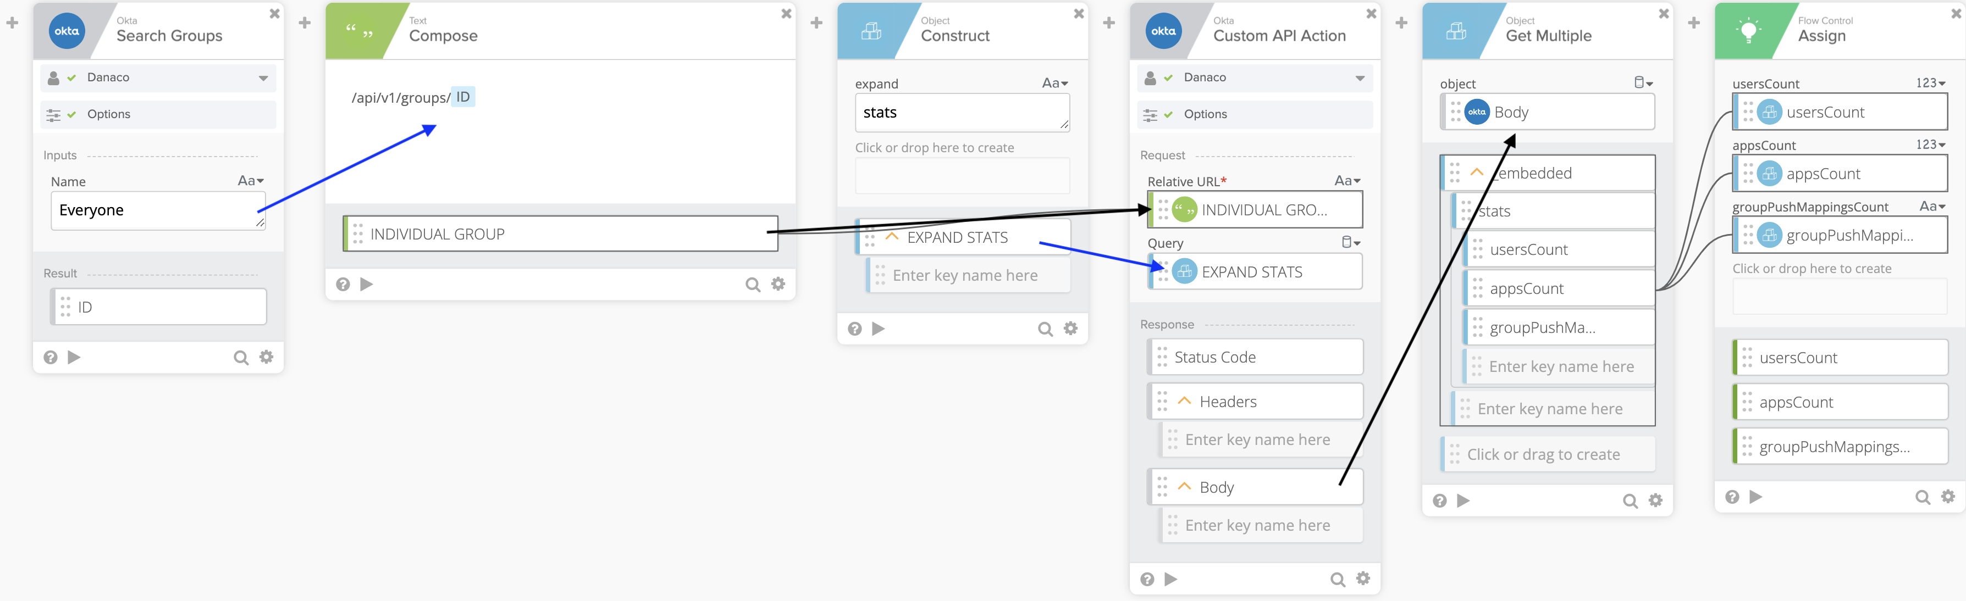Viewport: 1966px width, 601px height.
Task: Open the magnifier on the Construct card
Action: click(1046, 328)
